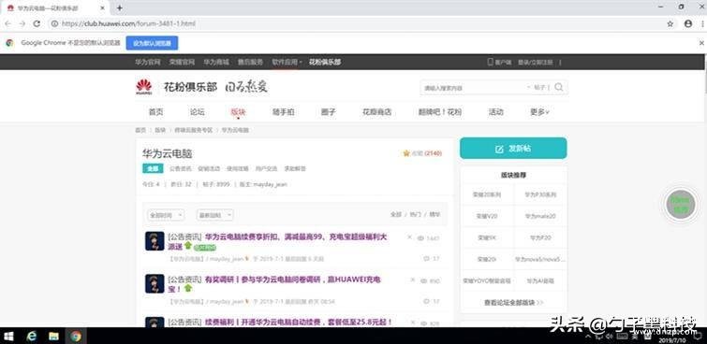Select 华为P20 in recommended boards
The height and width of the screenshot is (344, 707).
[540, 237]
